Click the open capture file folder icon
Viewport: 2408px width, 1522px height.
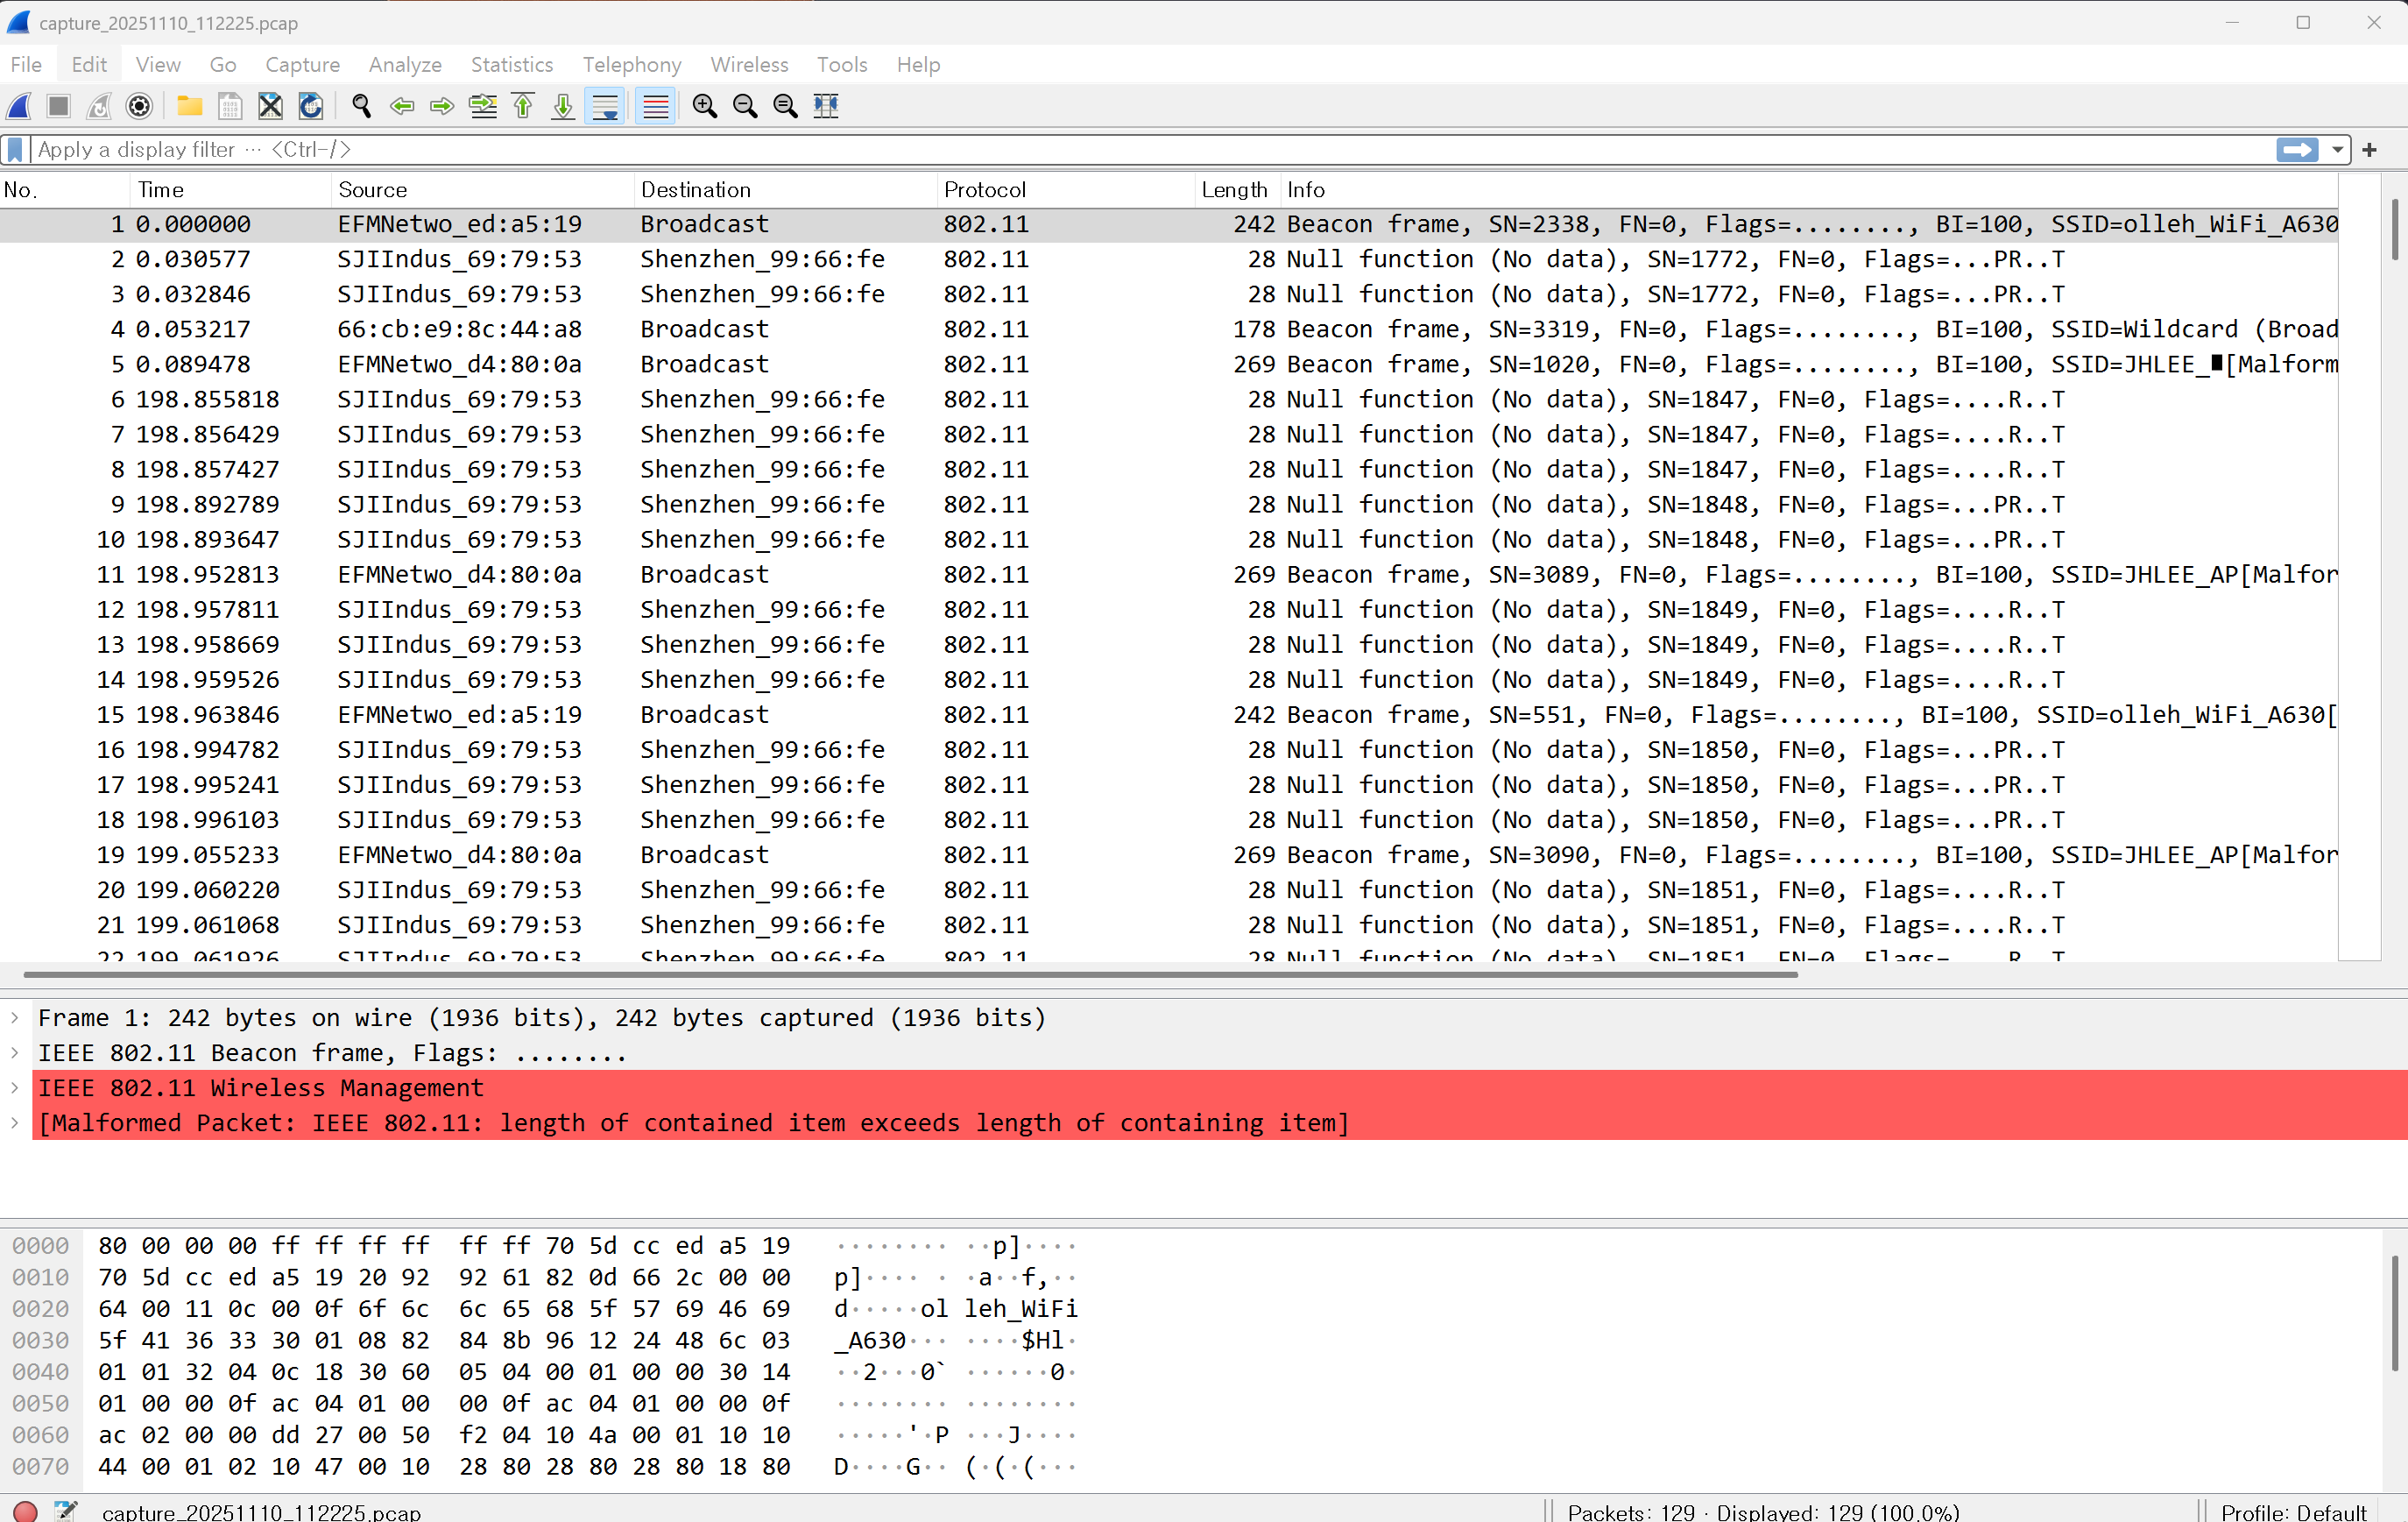pos(189,106)
